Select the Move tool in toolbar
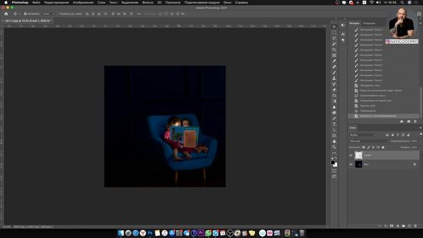Screen dimensions: 423x238 point(334,26)
